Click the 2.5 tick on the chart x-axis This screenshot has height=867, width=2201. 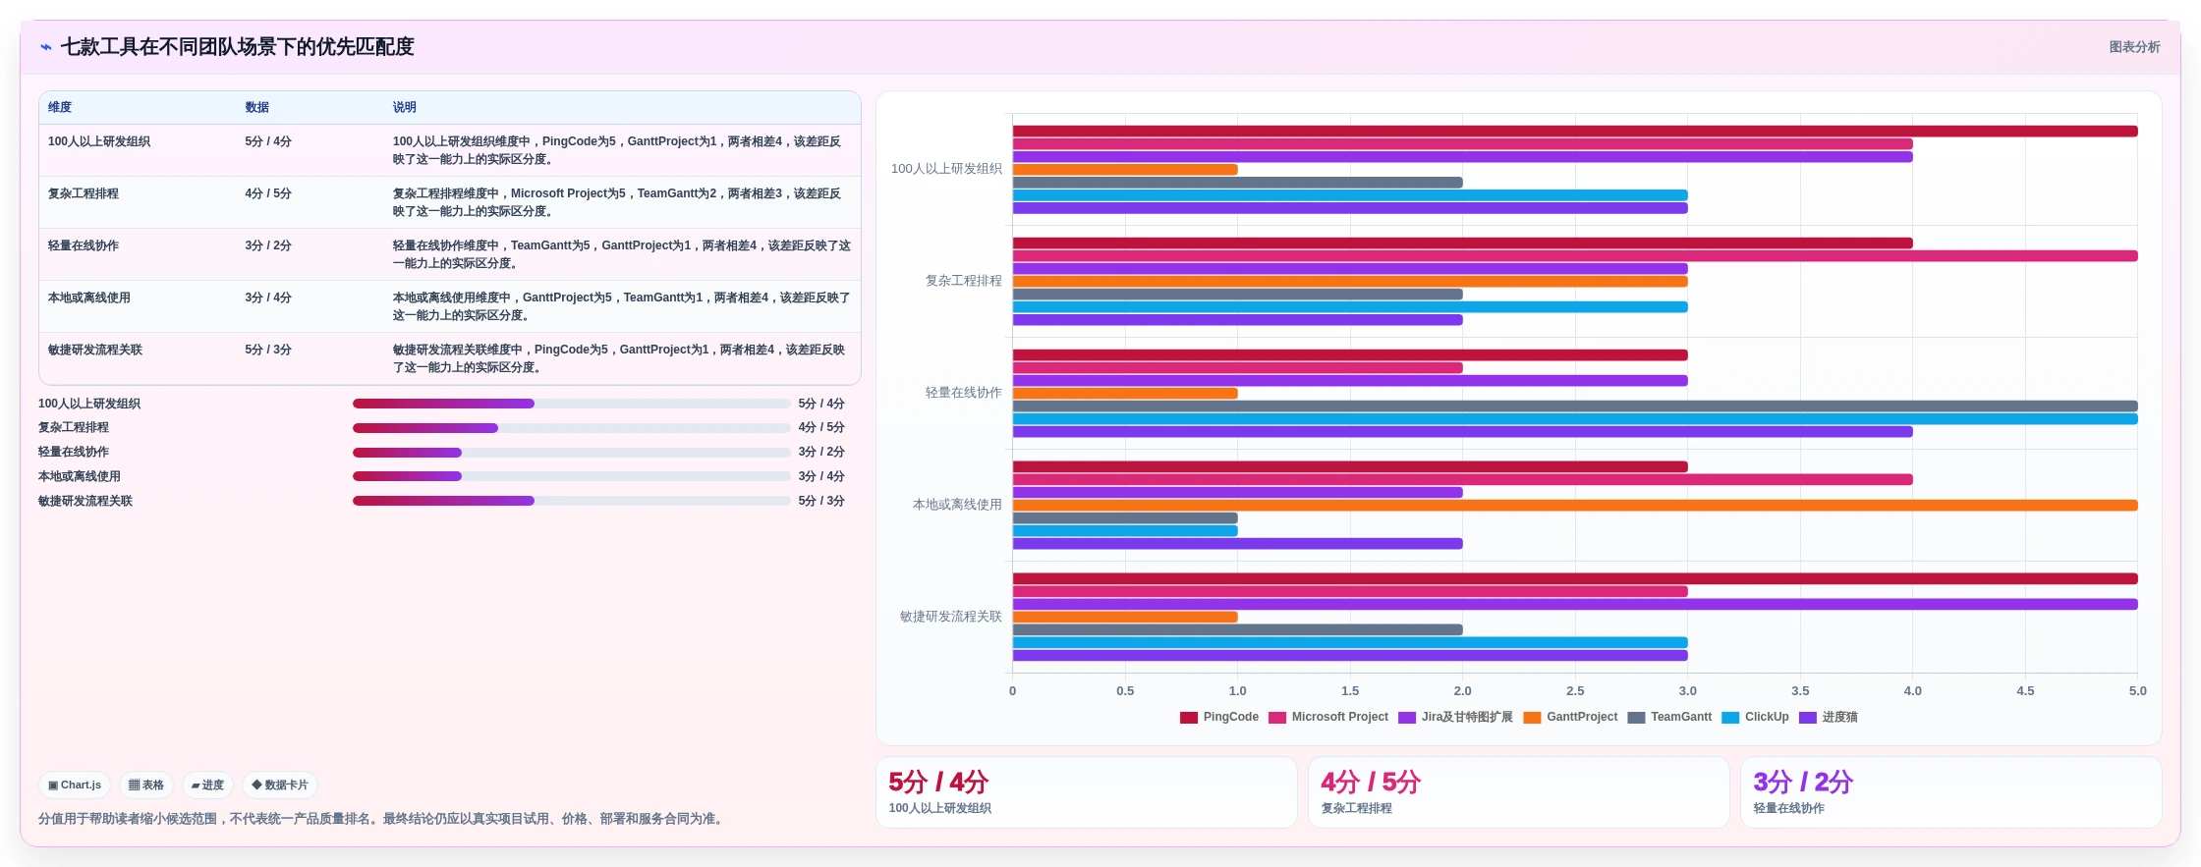1575,691
